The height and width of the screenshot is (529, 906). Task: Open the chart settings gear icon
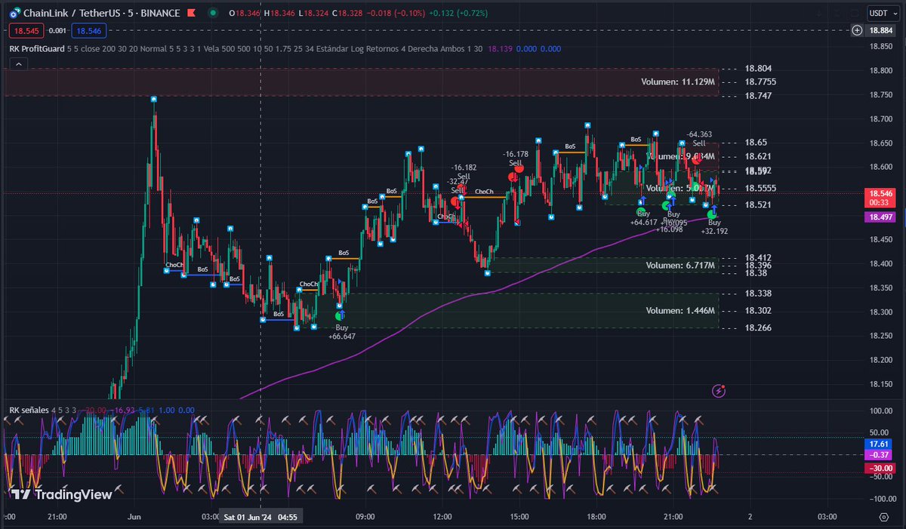tap(883, 517)
